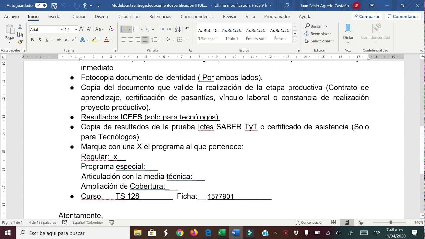
Task: Click the zoom slider handle
Action: [391, 222]
